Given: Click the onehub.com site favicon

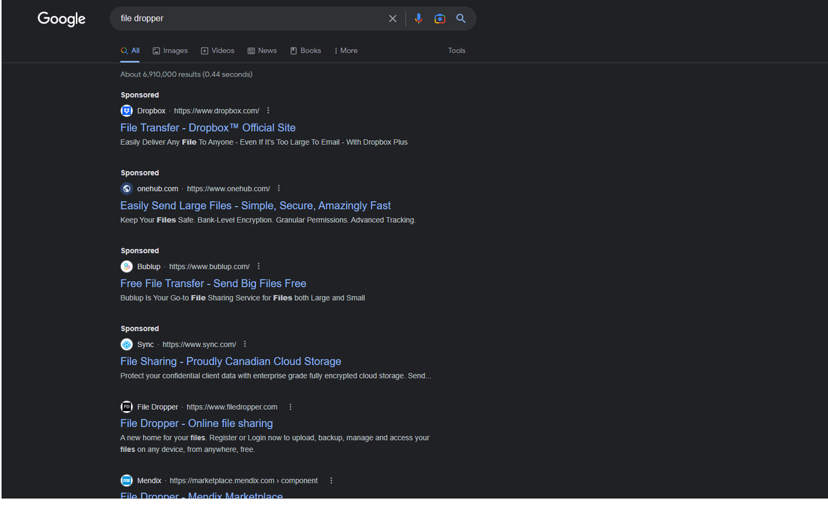Looking at the screenshot, I should [126, 188].
